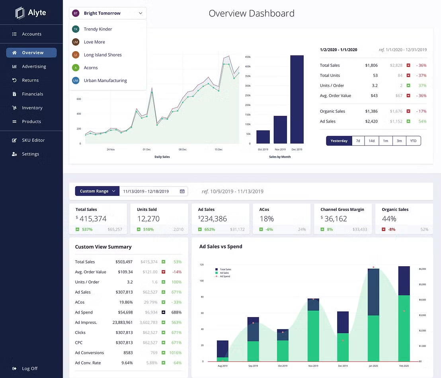Click the Products grid icon
The width and height of the screenshot is (441, 378).
click(14, 122)
